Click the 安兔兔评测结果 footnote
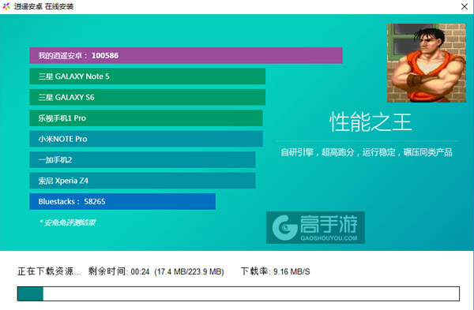 (67, 222)
